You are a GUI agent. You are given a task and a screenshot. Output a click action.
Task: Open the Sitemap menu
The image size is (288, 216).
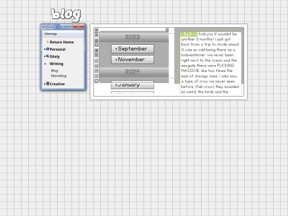(51, 34)
